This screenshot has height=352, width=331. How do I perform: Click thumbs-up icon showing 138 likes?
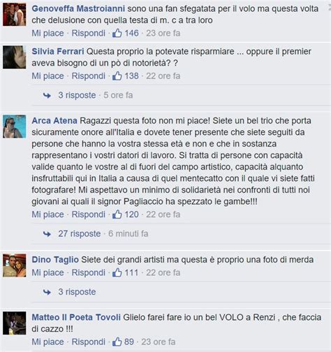tap(117, 76)
